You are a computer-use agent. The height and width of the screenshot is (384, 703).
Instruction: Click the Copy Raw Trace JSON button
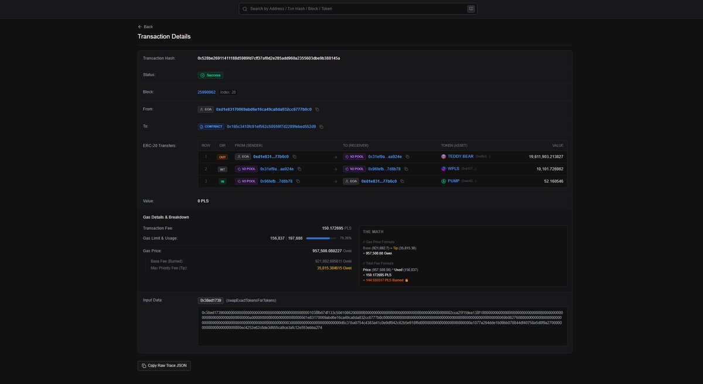(164, 365)
